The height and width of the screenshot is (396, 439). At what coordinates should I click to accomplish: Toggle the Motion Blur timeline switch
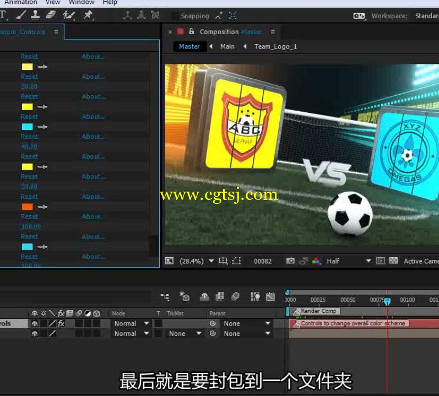tap(235, 297)
